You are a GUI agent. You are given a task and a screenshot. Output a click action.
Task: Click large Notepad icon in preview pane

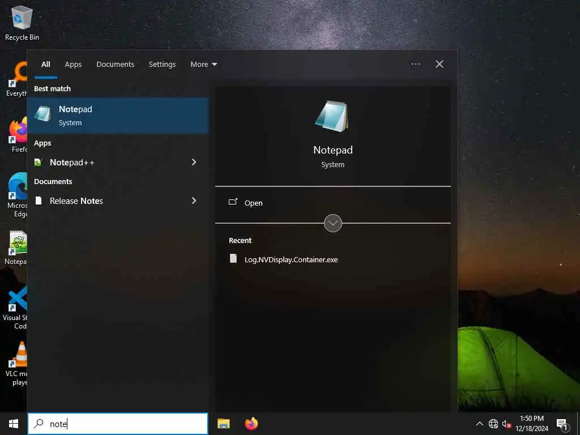[332, 117]
